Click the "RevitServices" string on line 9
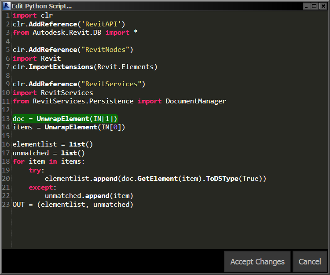Viewport: 330px width, 275px height. 111,84
